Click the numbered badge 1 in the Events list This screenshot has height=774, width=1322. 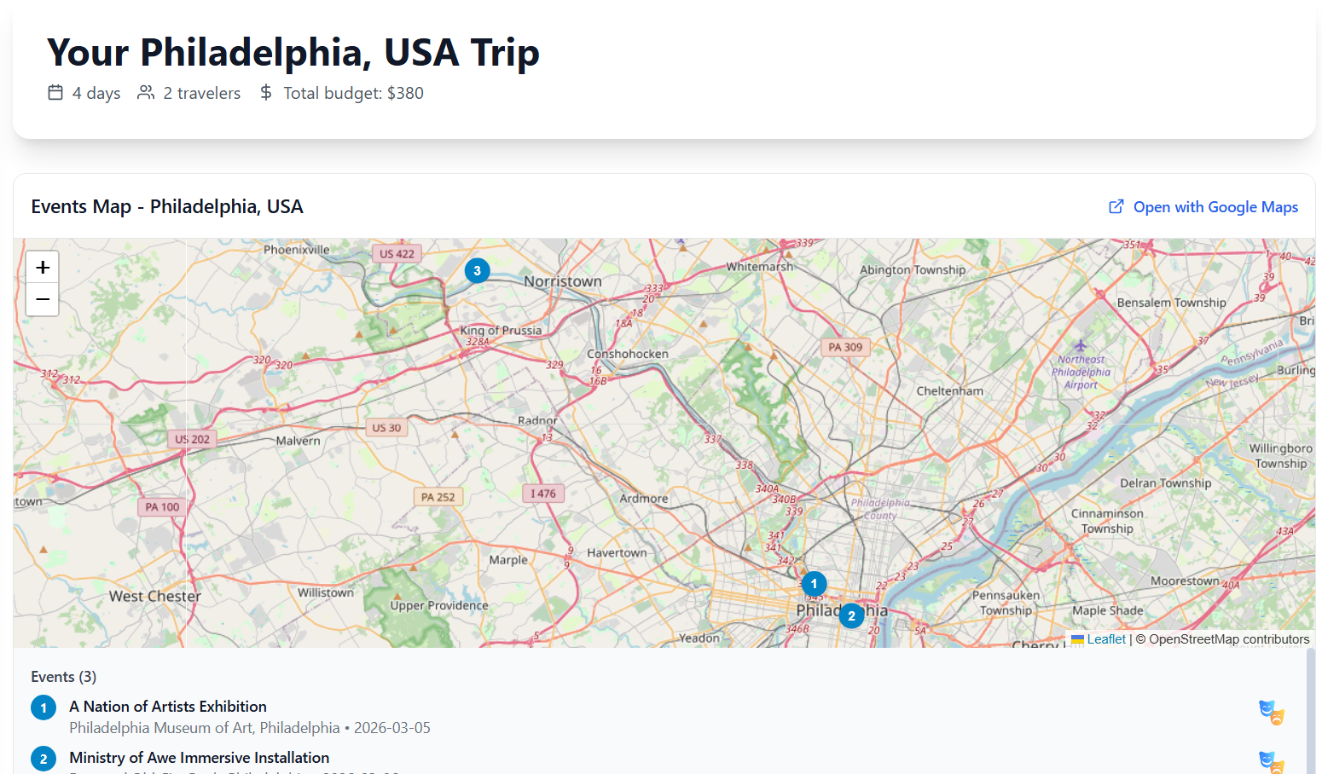pos(43,707)
